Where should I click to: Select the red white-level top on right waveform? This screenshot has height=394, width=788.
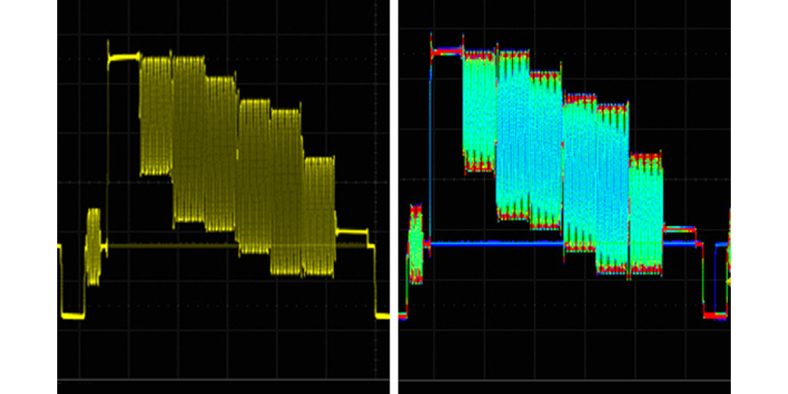pos(446,54)
